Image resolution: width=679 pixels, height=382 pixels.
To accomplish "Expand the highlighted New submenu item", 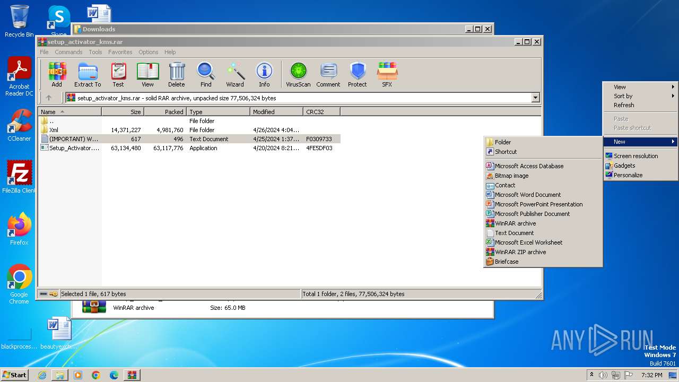I will [640, 142].
